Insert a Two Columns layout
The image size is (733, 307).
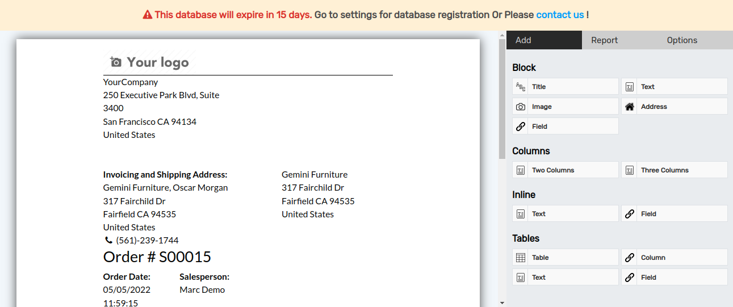click(x=566, y=170)
